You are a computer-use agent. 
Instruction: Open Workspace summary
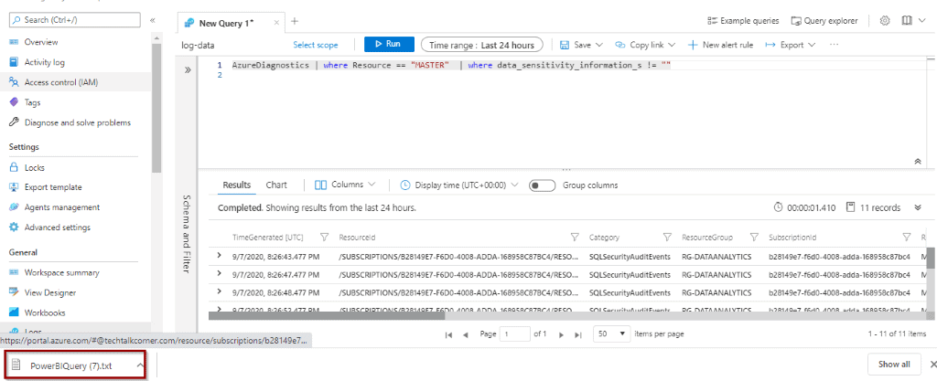(61, 272)
